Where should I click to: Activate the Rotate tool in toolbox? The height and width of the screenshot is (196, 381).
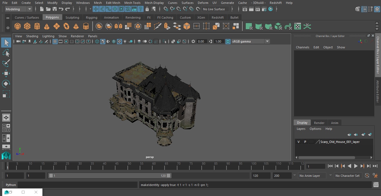(6, 84)
